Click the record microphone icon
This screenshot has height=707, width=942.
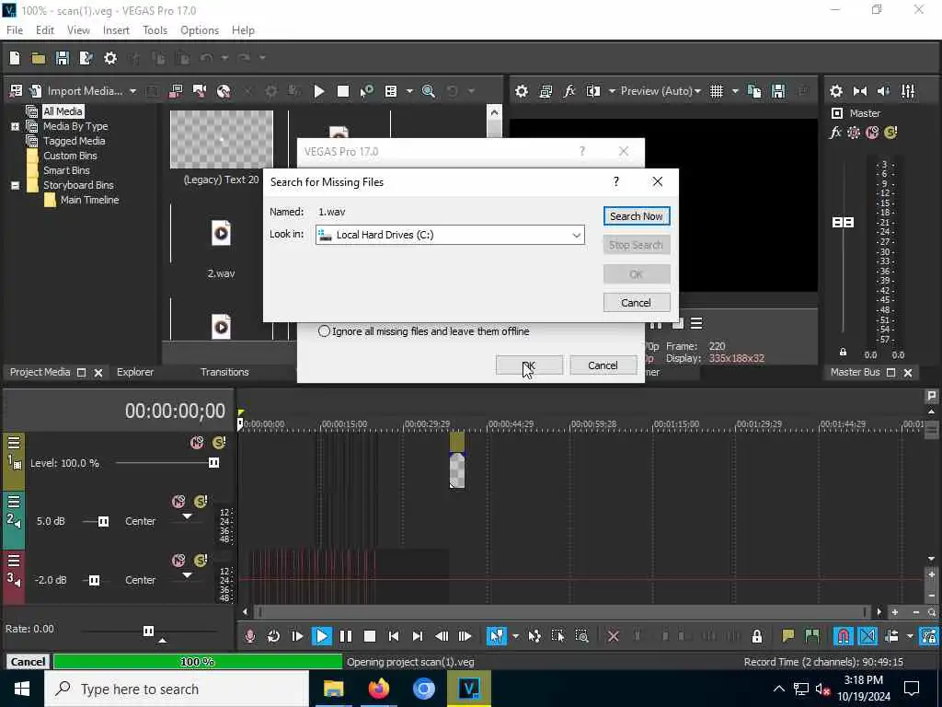(250, 636)
